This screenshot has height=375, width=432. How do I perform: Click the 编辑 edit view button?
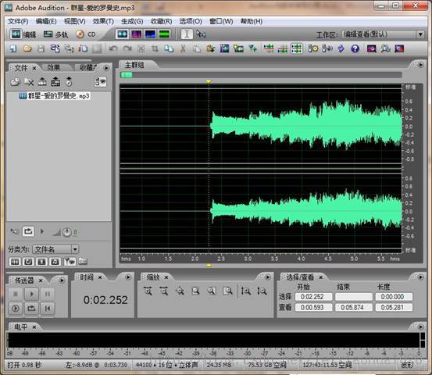[23, 34]
